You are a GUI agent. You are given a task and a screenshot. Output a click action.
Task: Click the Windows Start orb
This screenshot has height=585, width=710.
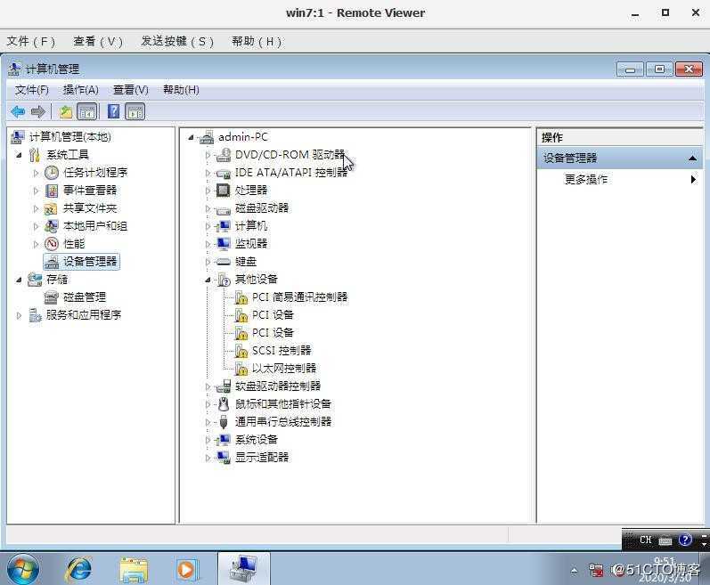coord(23,569)
